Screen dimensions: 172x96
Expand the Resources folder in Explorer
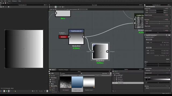(115, 79)
